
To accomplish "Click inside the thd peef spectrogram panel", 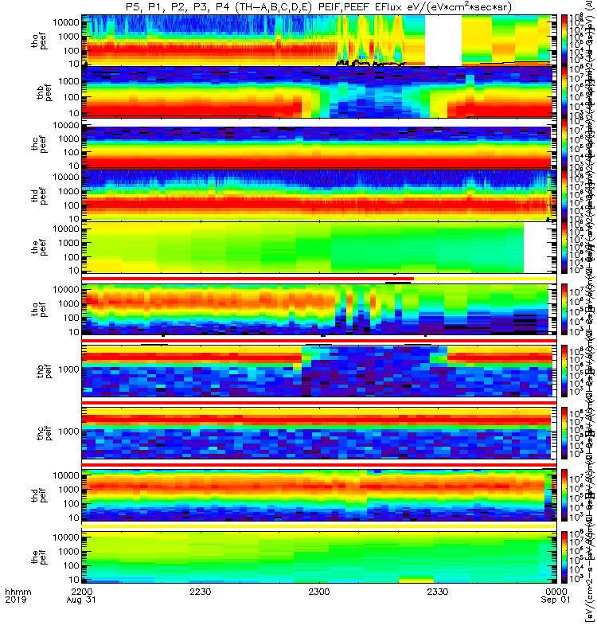I will tap(319, 196).
